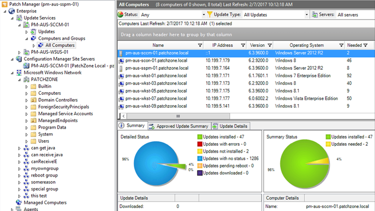Open the Update Details tab

point(230,126)
